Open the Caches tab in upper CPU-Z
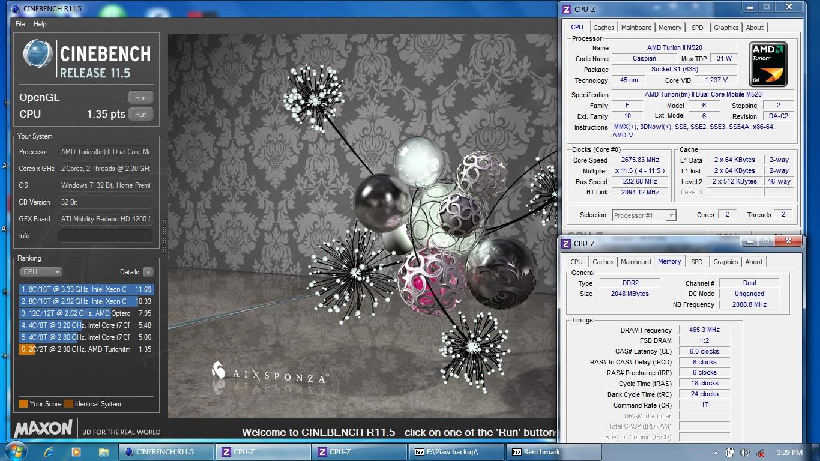 pyautogui.click(x=604, y=28)
